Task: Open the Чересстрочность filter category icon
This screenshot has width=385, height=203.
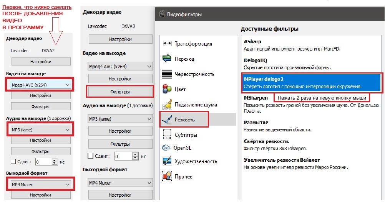Action: click(167, 74)
